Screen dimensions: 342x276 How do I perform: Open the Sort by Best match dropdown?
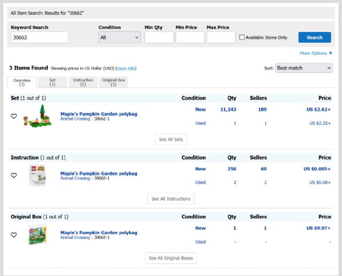304,68
